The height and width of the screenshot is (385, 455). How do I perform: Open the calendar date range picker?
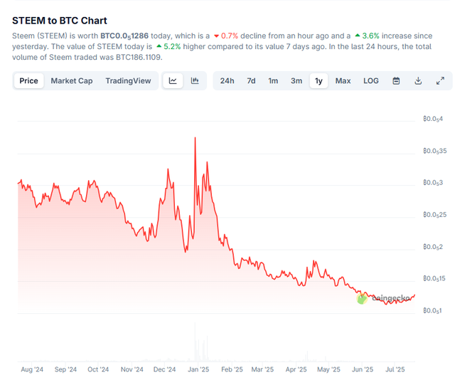click(x=396, y=81)
